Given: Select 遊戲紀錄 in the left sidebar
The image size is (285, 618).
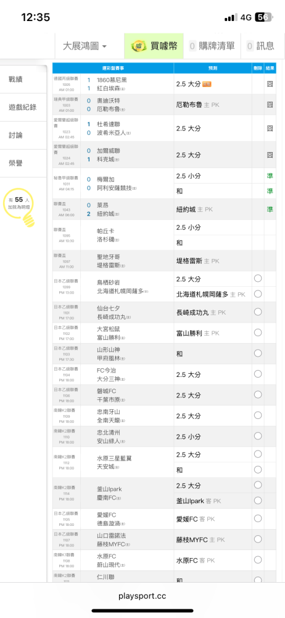Looking at the screenshot, I should pos(23,107).
